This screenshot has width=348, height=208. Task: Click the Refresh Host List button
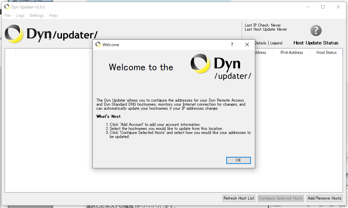239,198
